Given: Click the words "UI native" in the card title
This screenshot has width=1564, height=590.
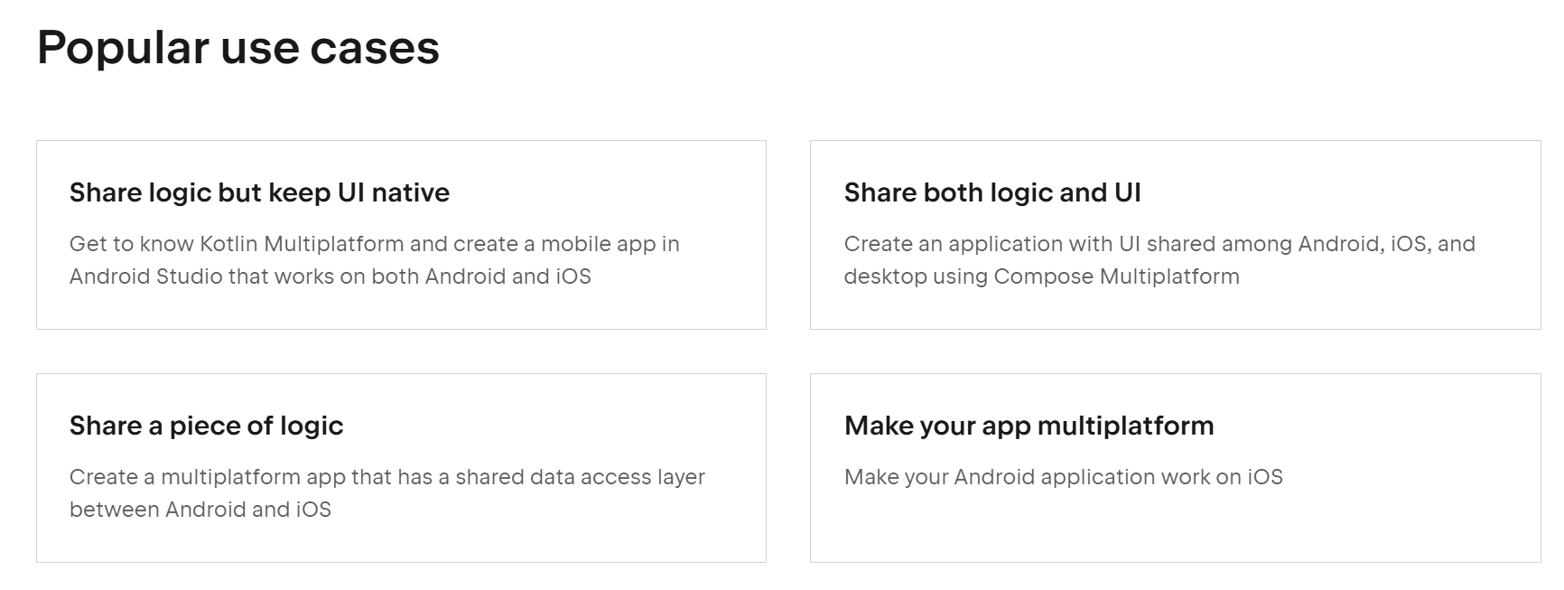Looking at the screenshot, I should [x=393, y=192].
